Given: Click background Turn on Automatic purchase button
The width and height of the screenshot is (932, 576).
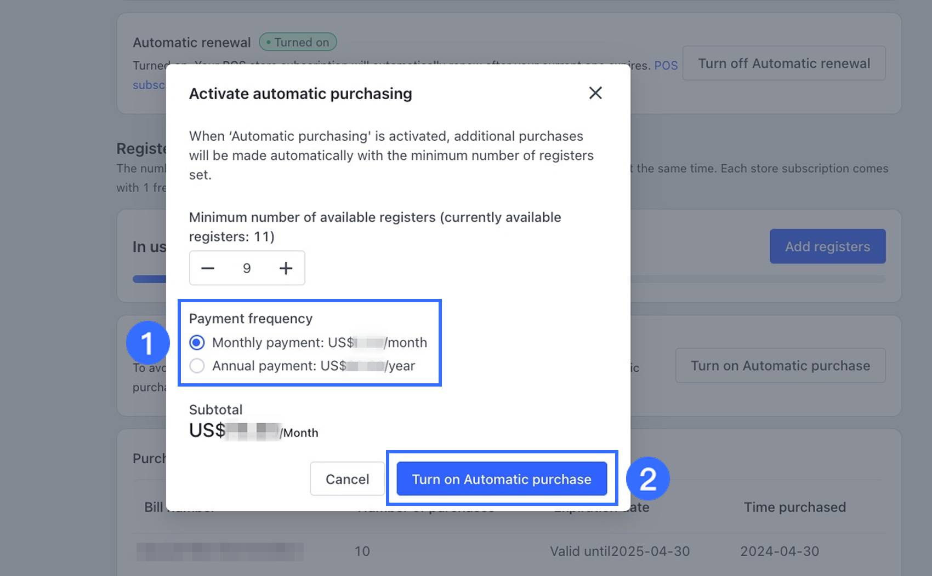Looking at the screenshot, I should (780, 366).
